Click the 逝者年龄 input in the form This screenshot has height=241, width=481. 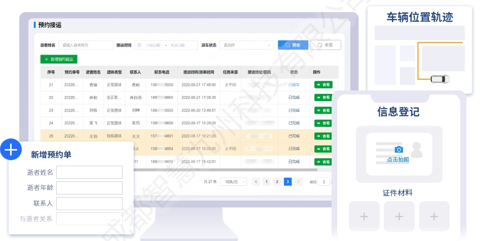(89, 188)
